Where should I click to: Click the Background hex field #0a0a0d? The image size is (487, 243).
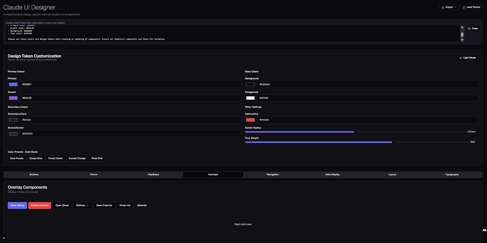(368, 84)
